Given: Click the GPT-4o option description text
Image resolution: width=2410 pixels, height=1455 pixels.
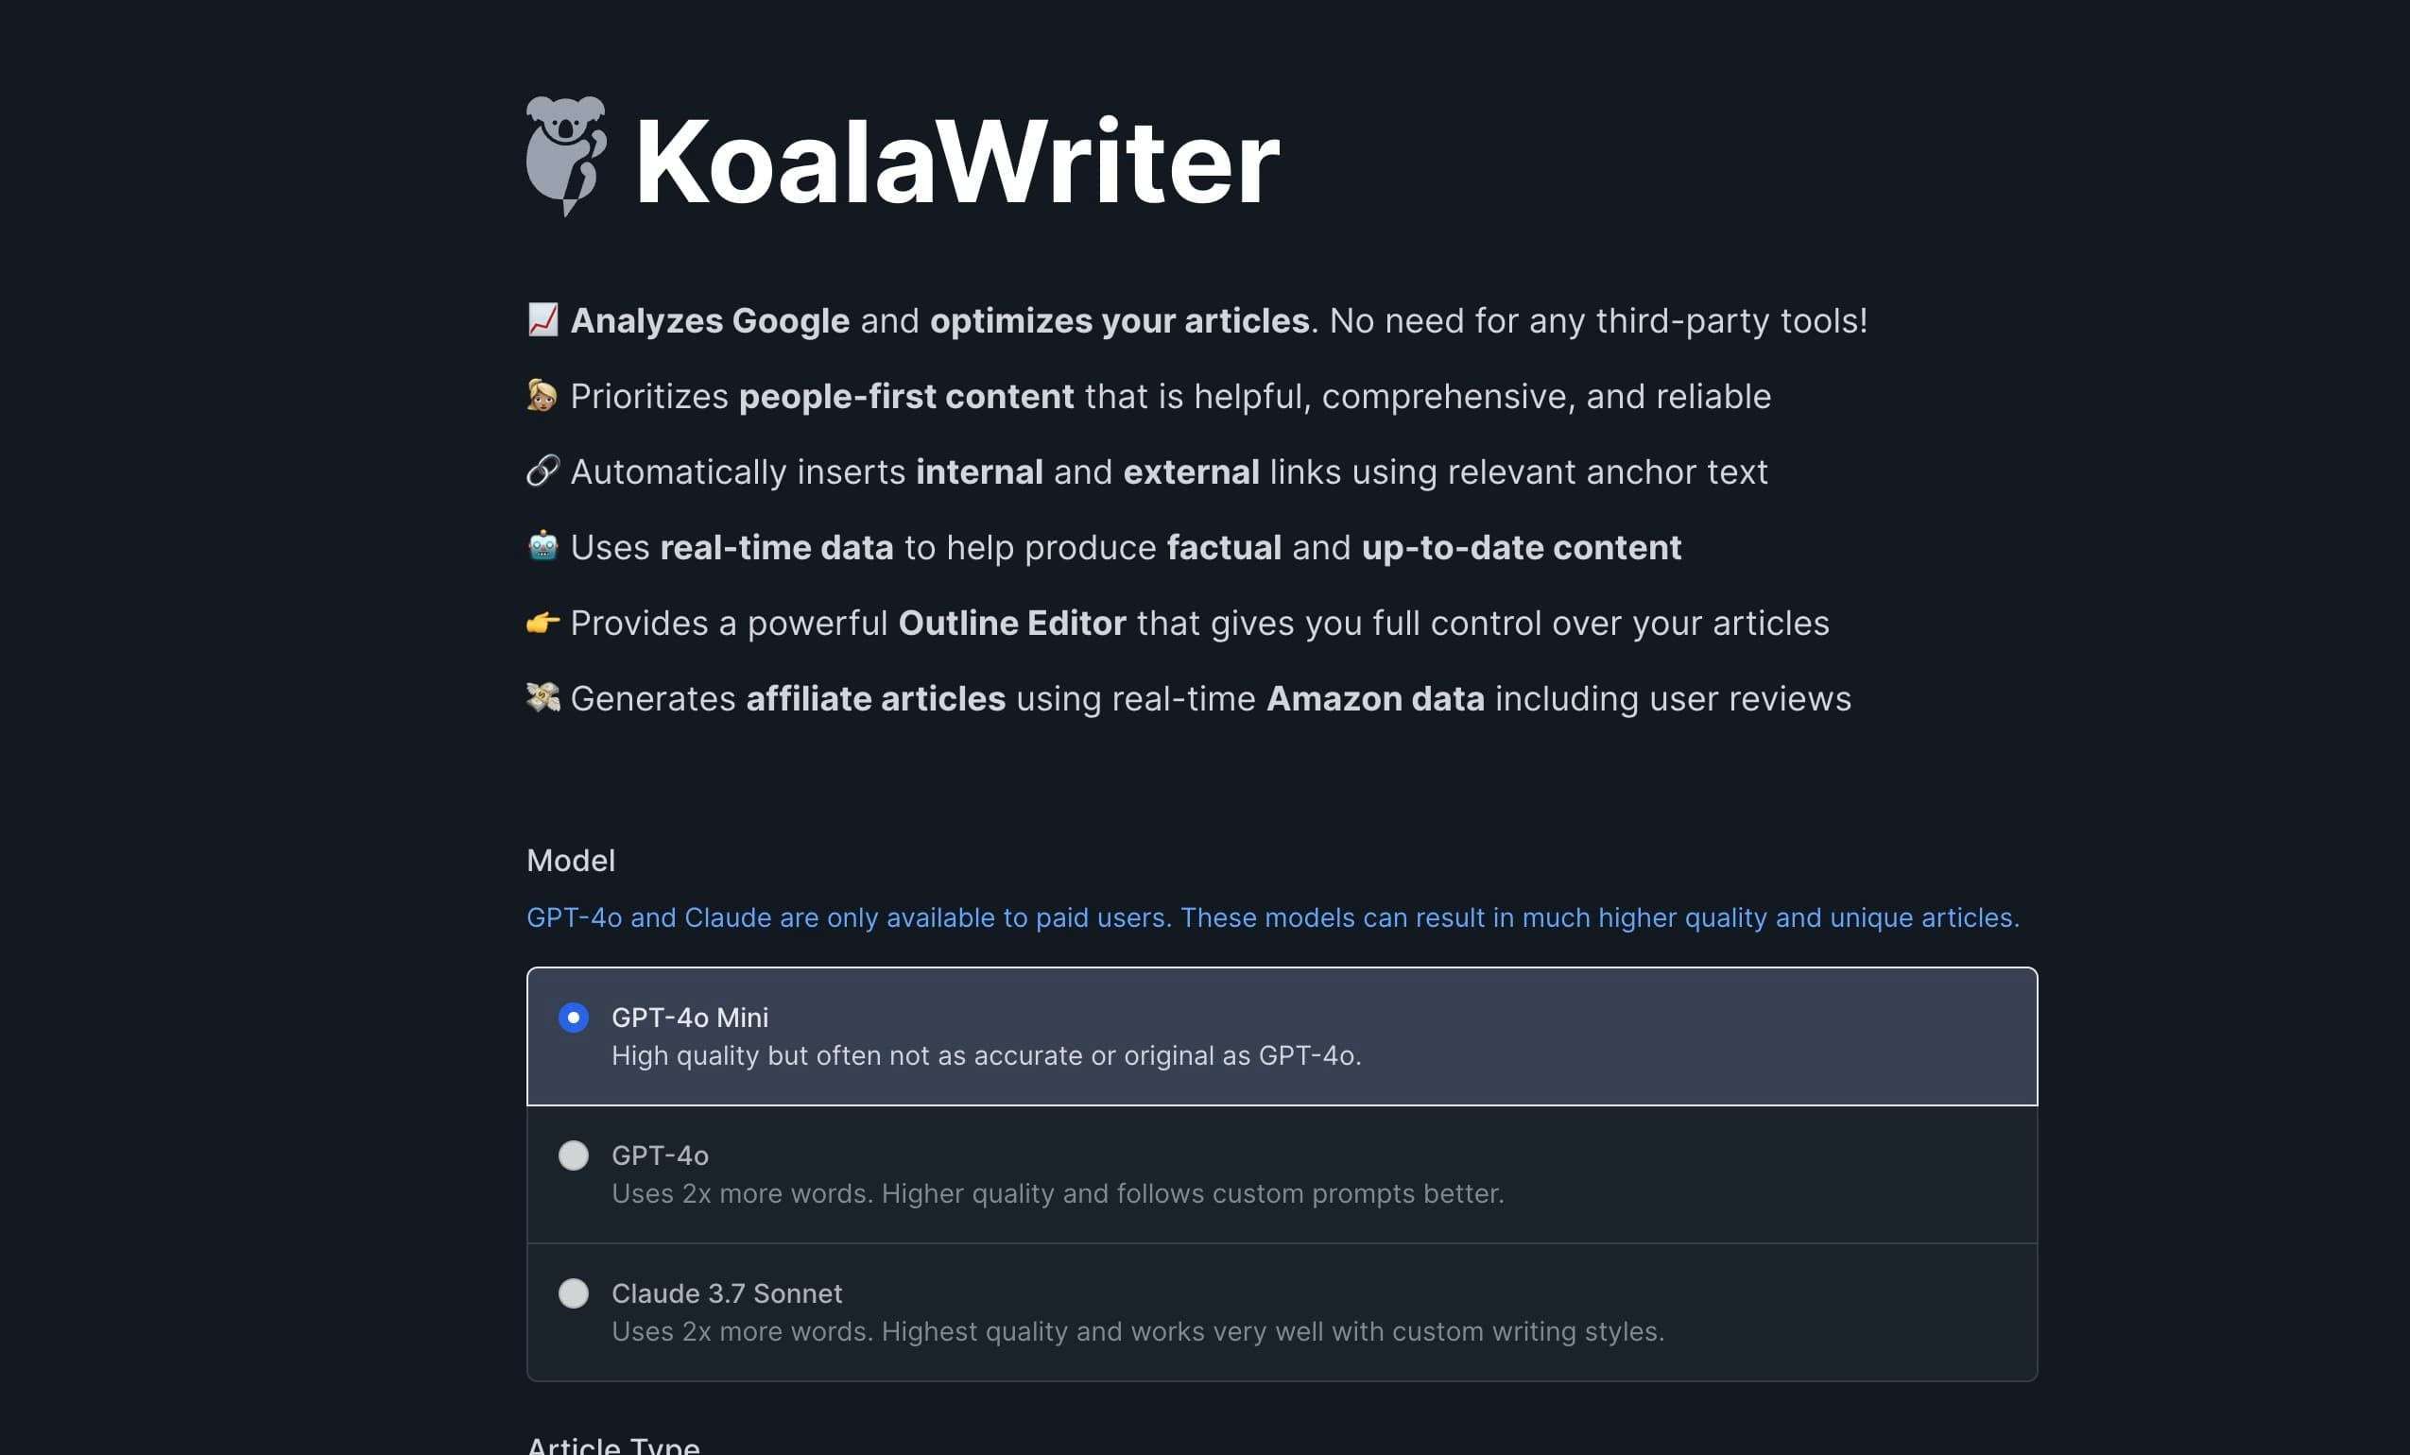Looking at the screenshot, I should tap(1058, 1194).
